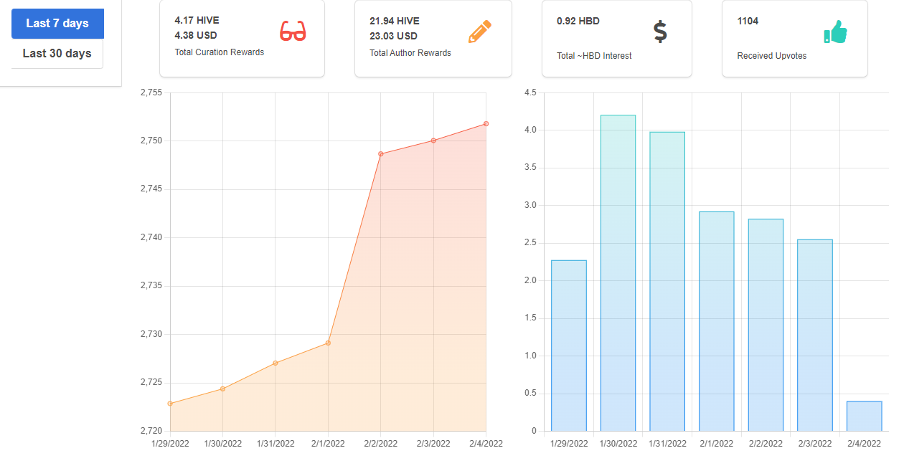Click the 1104 upvotes count
The width and height of the screenshot is (904, 471).
[748, 21]
